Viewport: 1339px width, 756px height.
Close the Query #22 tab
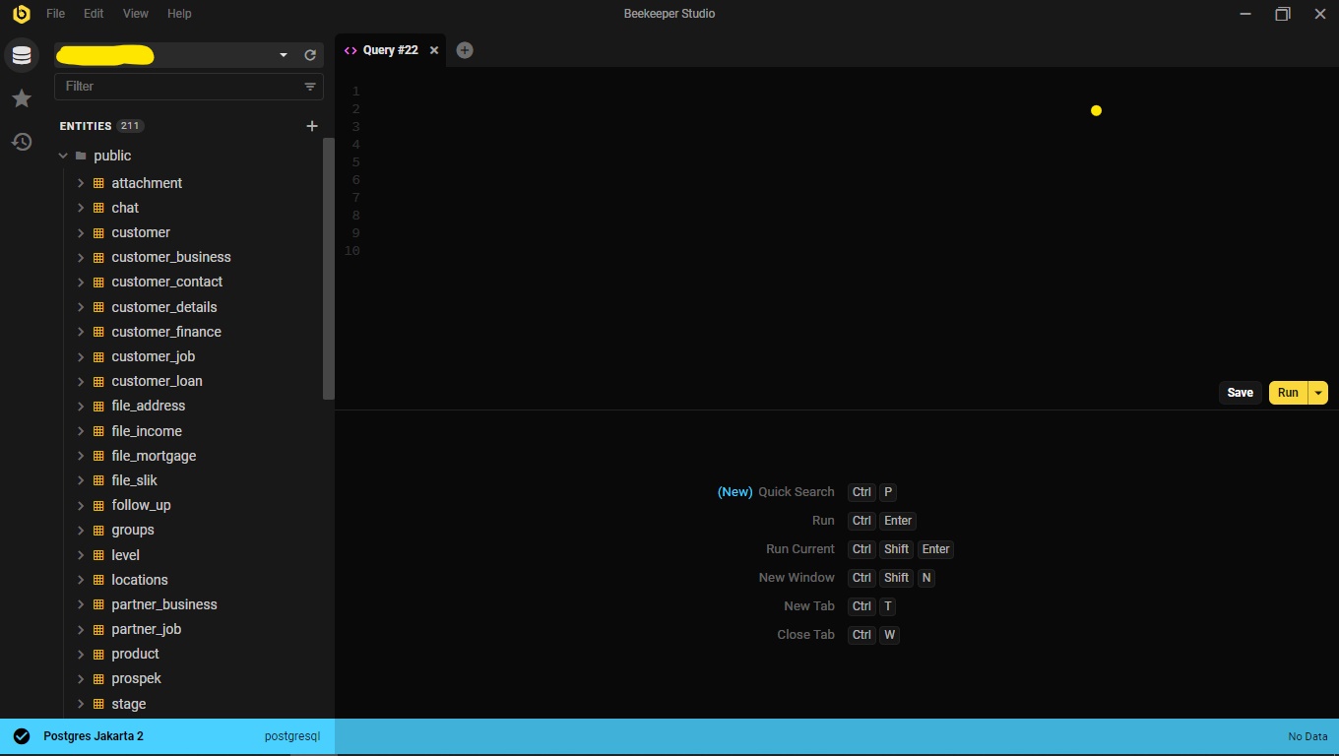(433, 49)
